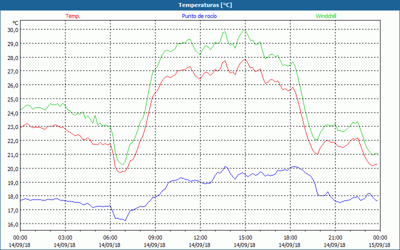Viewport: 400px width, 250px height.
Task: Click the 25,0 y-axis value
Action: (x=13, y=99)
